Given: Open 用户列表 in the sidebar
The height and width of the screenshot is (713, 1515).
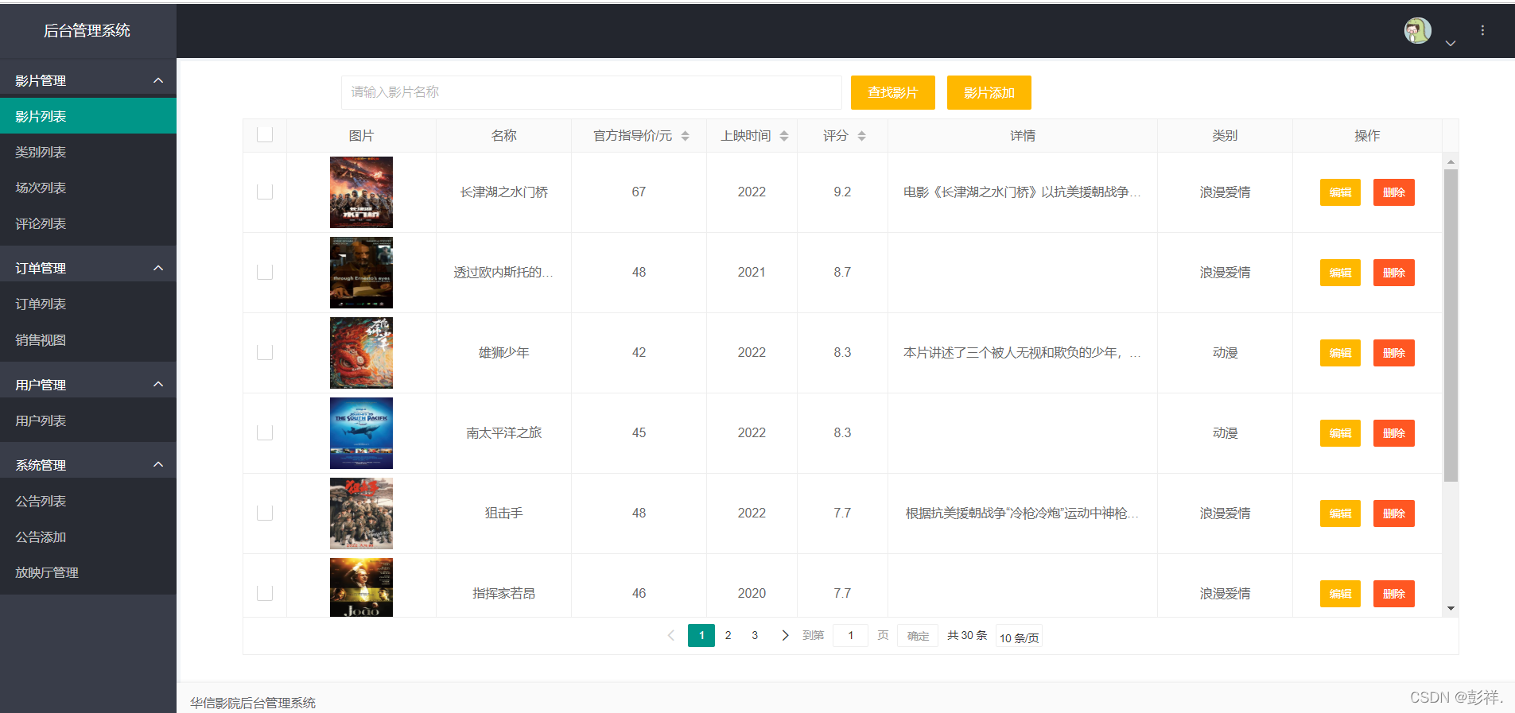Looking at the screenshot, I should pyautogui.click(x=88, y=420).
